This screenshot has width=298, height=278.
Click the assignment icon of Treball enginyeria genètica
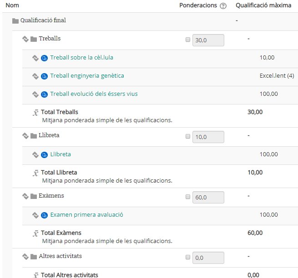coord(44,76)
